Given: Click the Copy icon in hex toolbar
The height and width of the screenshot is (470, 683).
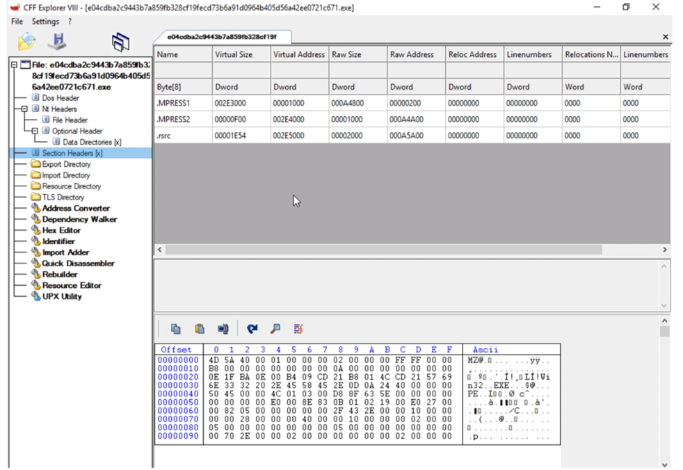Looking at the screenshot, I should click(x=176, y=329).
